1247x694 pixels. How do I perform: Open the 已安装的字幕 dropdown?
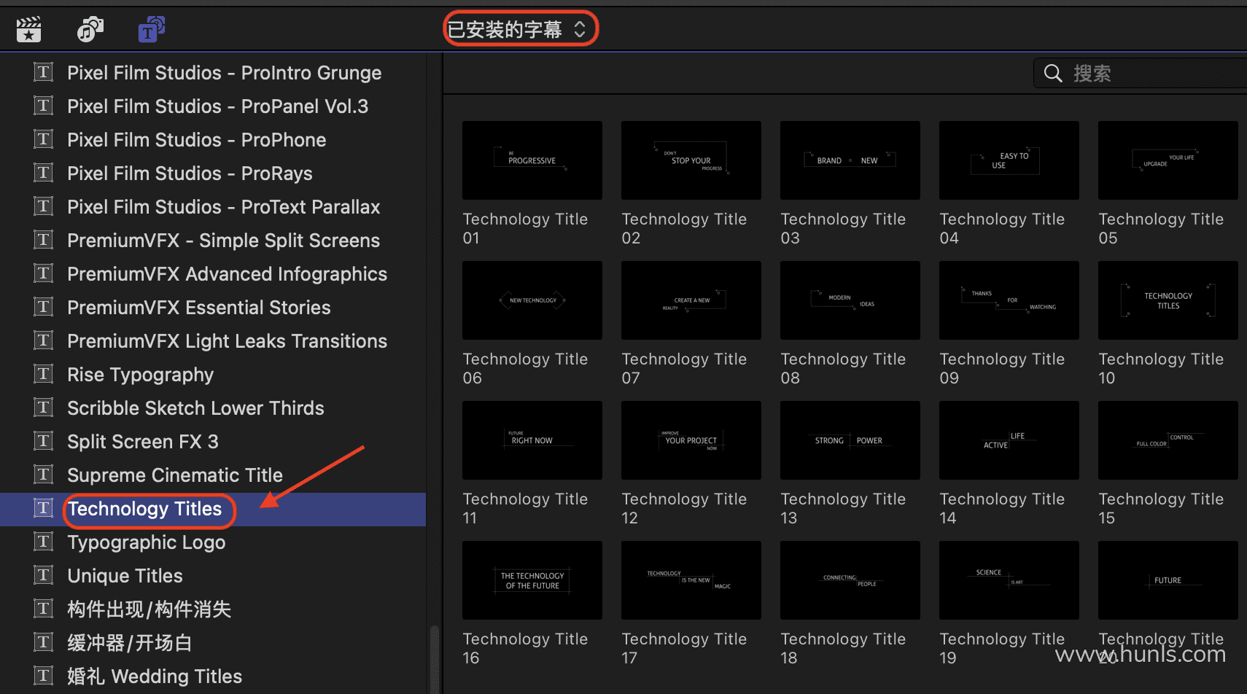516,29
